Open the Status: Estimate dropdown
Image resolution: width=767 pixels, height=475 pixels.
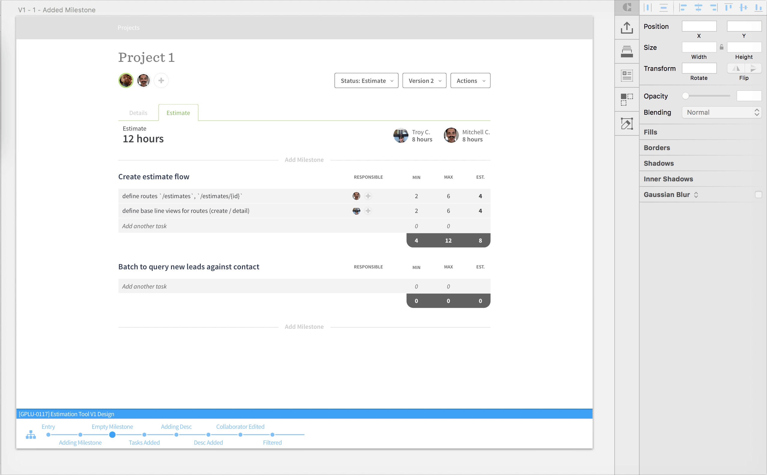pos(366,81)
